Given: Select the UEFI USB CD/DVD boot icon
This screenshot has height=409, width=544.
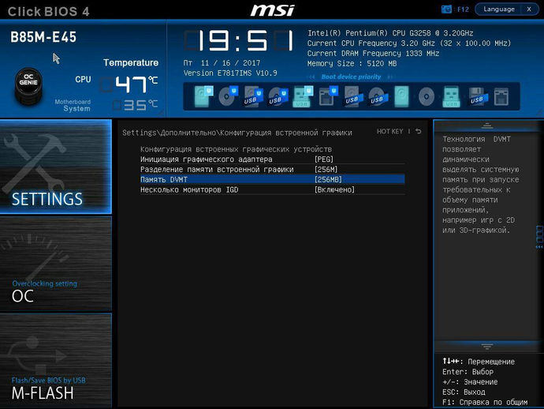Looking at the screenshot, I should [278, 96].
